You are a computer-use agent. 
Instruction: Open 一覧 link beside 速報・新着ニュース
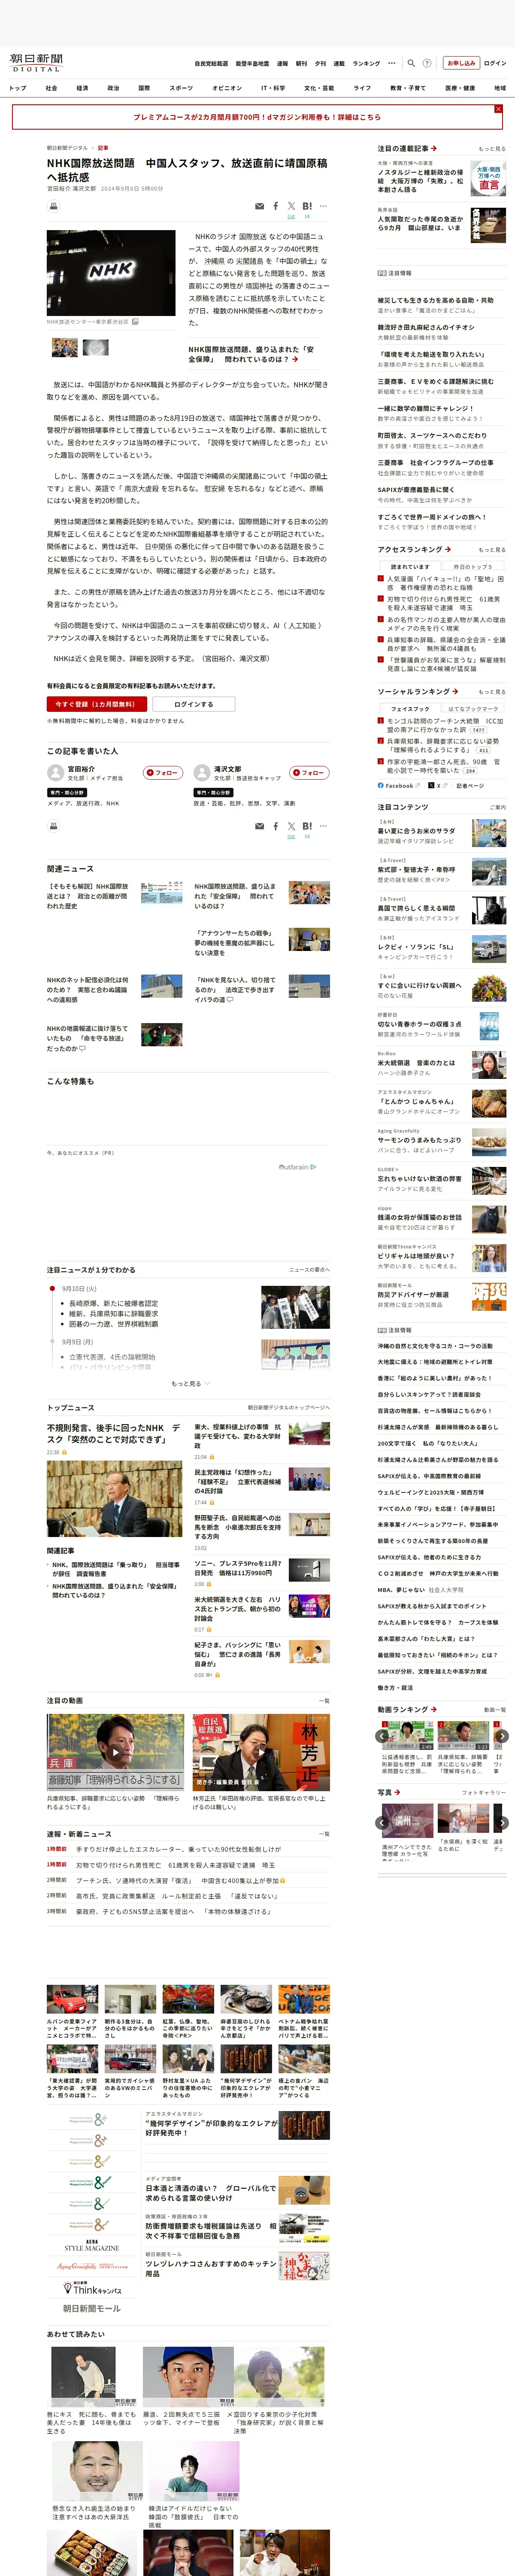324,1834
